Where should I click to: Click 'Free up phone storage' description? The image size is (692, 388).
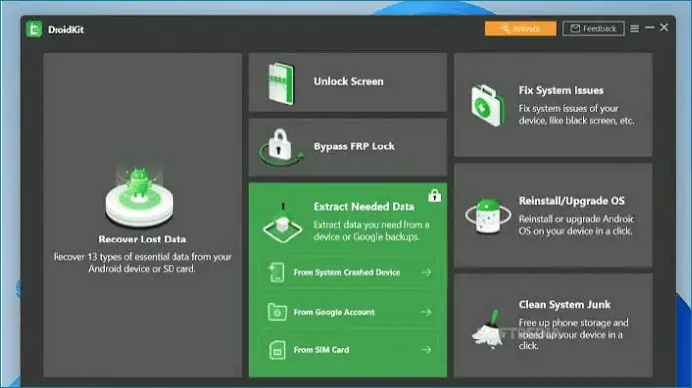click(573, 335)
